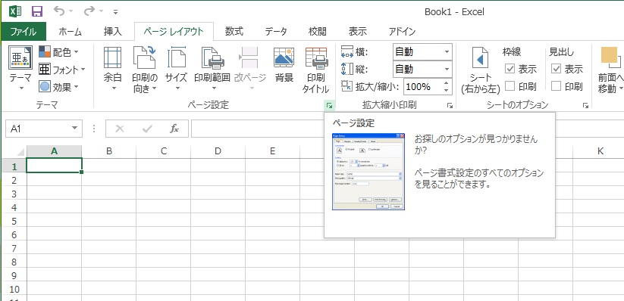Decrease the 拡大/縮小 scale with down arrow
This screenshot has width=624, height=301.
tap(447, 91)
